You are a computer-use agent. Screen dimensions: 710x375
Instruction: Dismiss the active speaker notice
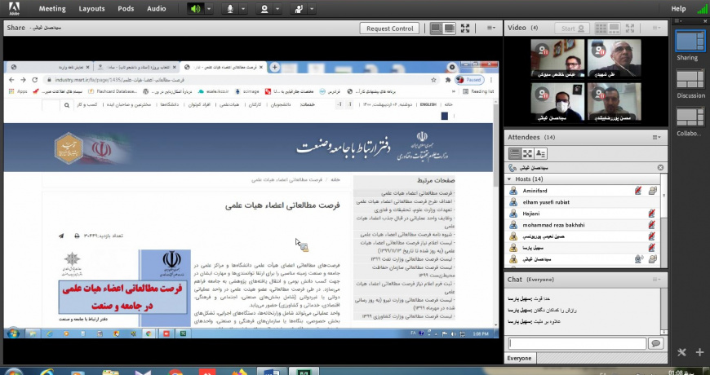click(x=660, y=167)
